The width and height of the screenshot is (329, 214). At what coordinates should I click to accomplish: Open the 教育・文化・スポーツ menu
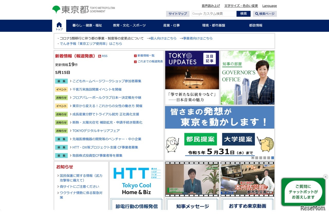[x=129, y=25]
